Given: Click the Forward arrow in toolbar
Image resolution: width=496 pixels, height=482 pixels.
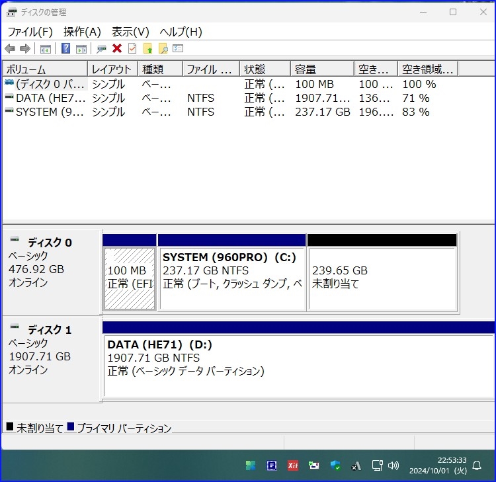Looking at the screenshot, I should (x=25, y=49).
